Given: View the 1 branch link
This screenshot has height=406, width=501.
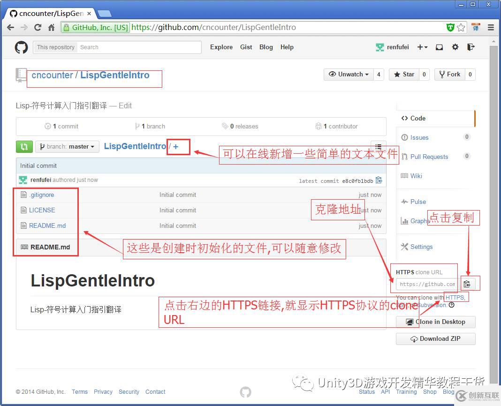Looking at the screenshot, I should (150, 127).
